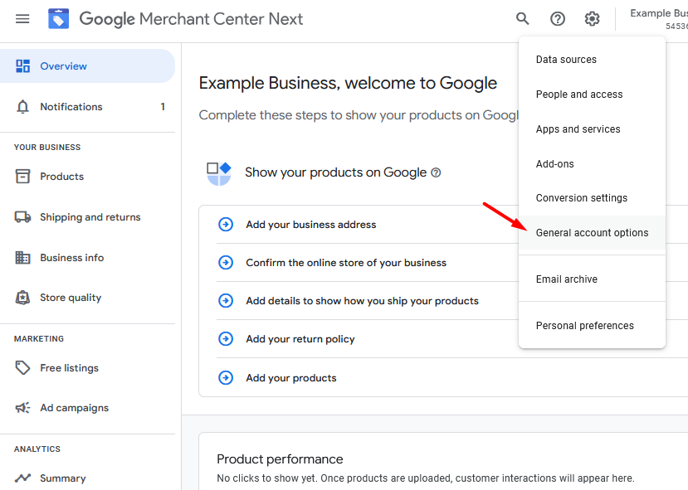Click Confirm the online store of your business

pyautogui.click(x=346, y=263)
